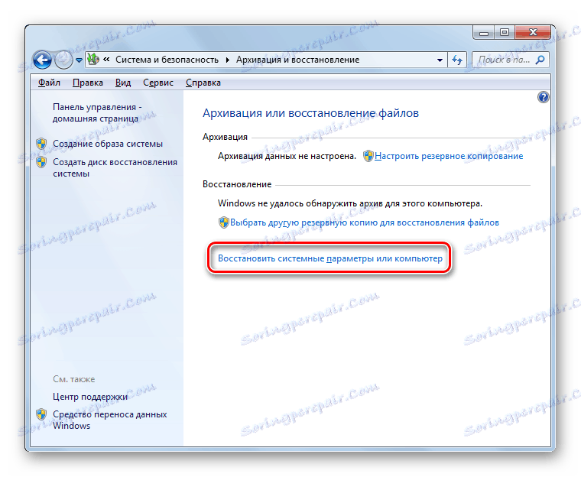This screenshot has width=581, height=477.
Task: Open the 'Сервис' menu
Action: [157, 83]
